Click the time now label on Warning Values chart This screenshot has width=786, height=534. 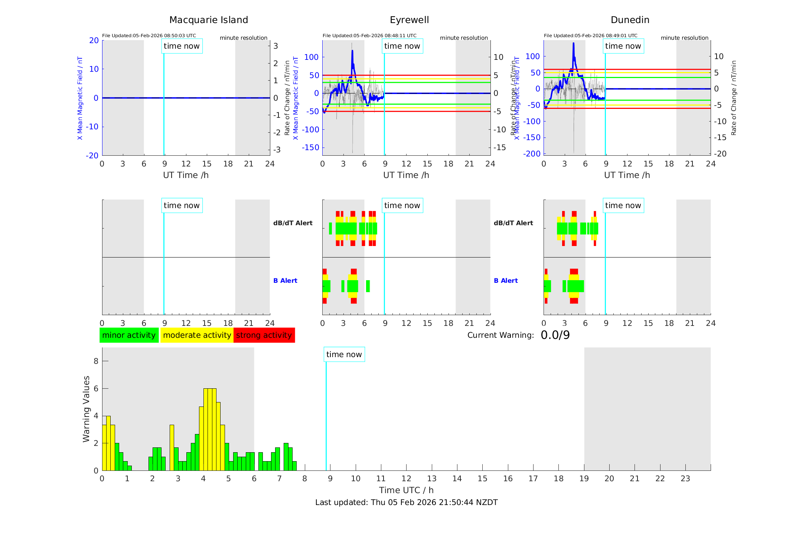344,355
